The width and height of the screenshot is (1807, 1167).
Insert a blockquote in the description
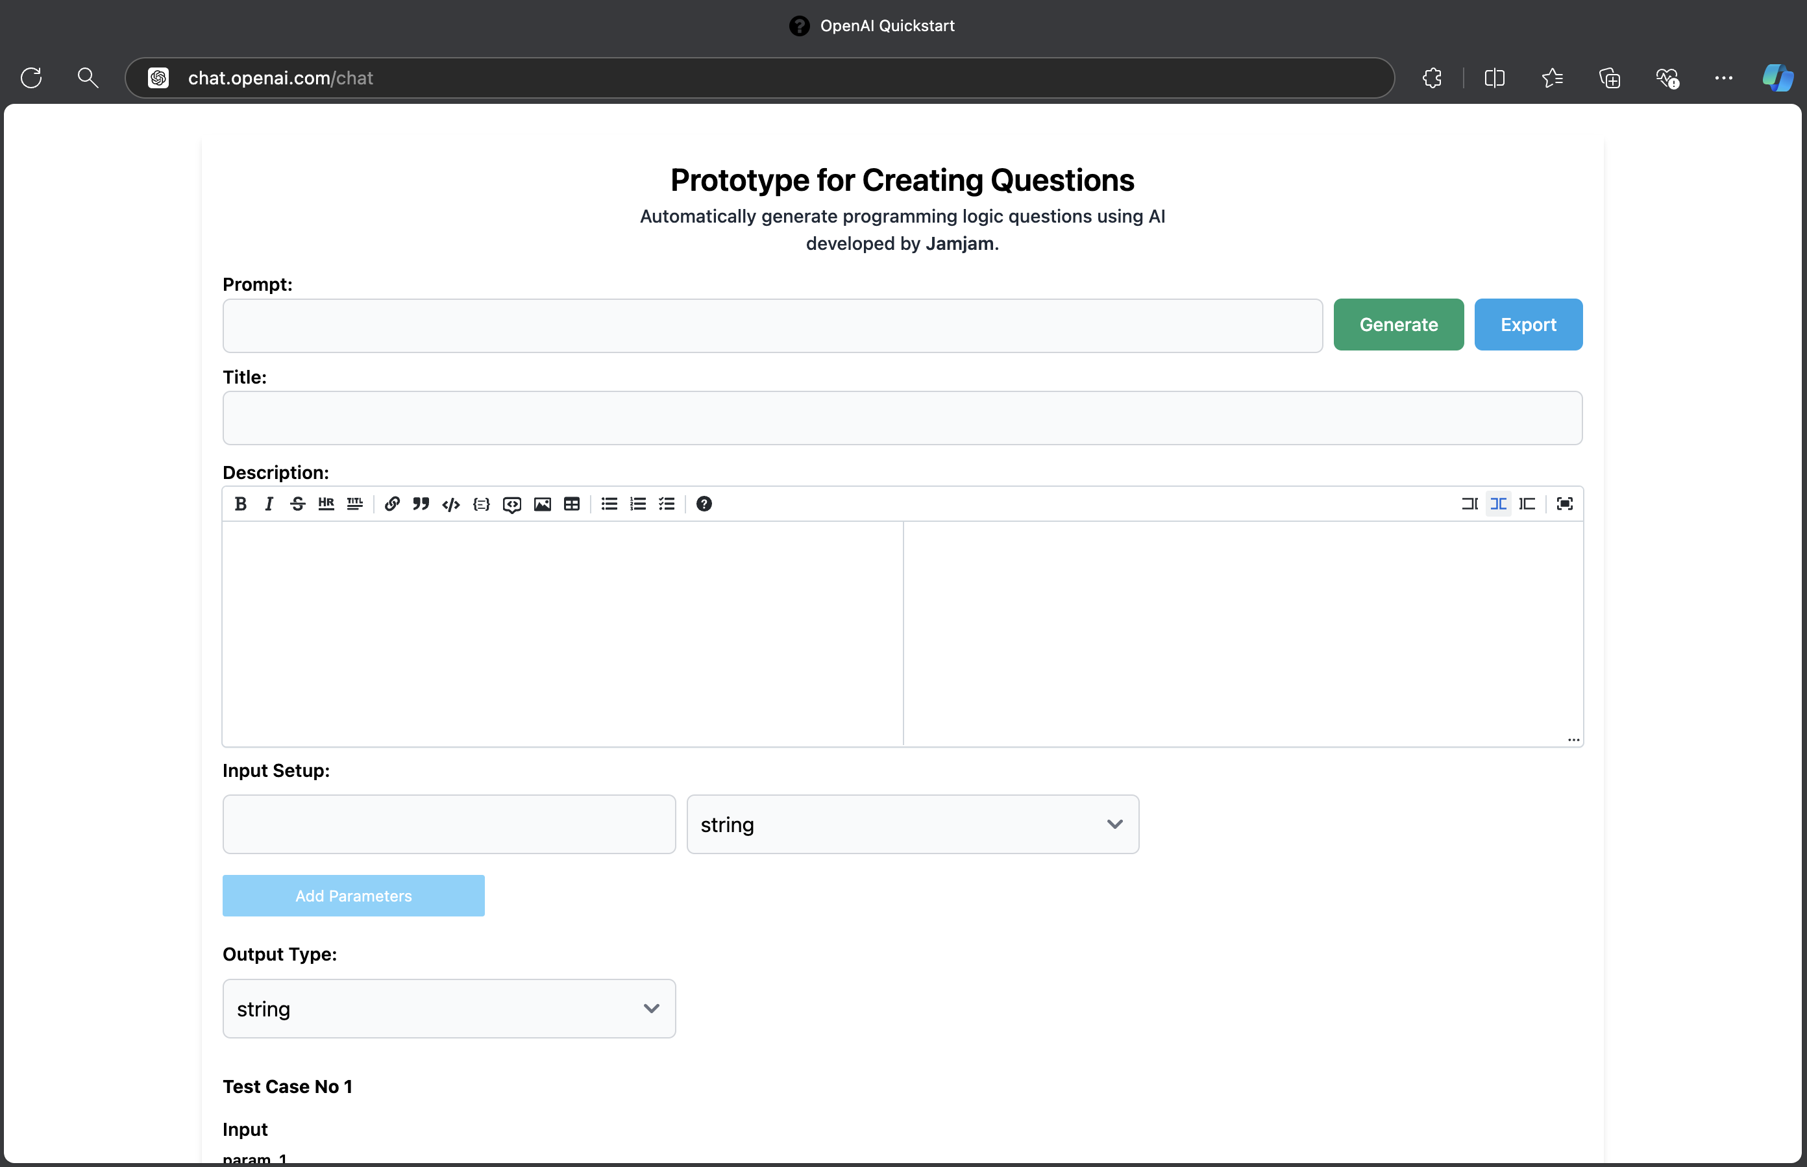[x=421, y=504]
